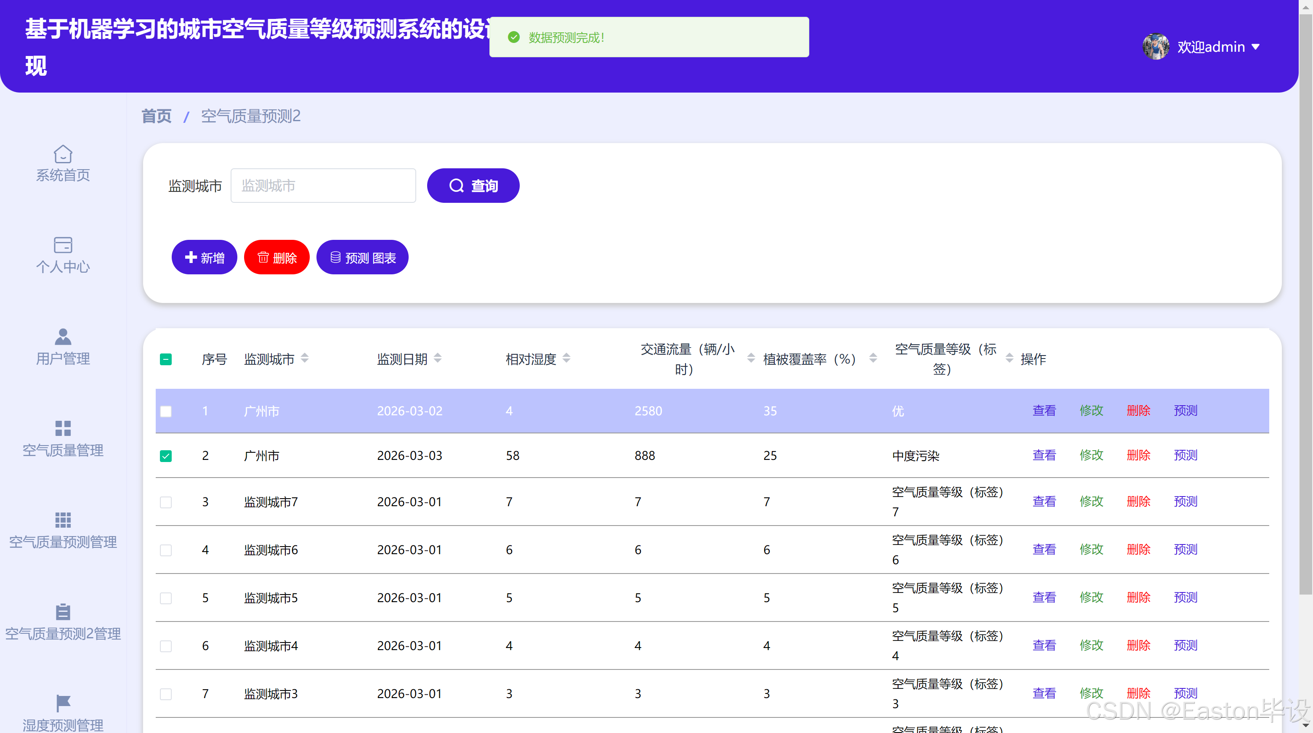Open 用户管理 in the sidebar
Image resolution: width=1313 pixels, height=733 pixels.
pos(63,359)
